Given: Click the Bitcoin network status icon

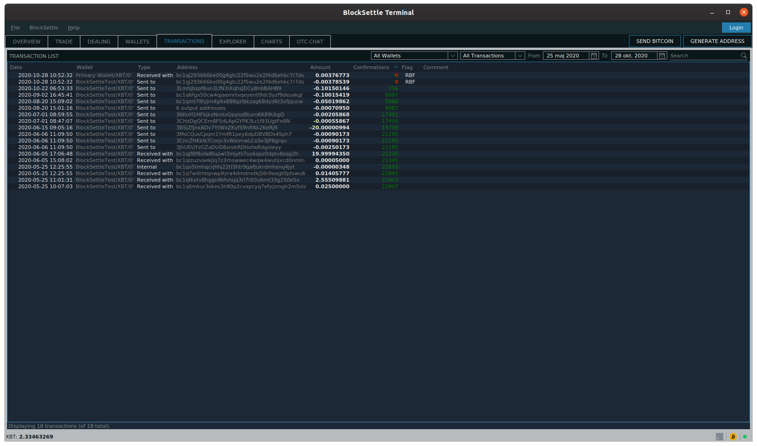Looking at the screenshot, I should click(733, 437).
